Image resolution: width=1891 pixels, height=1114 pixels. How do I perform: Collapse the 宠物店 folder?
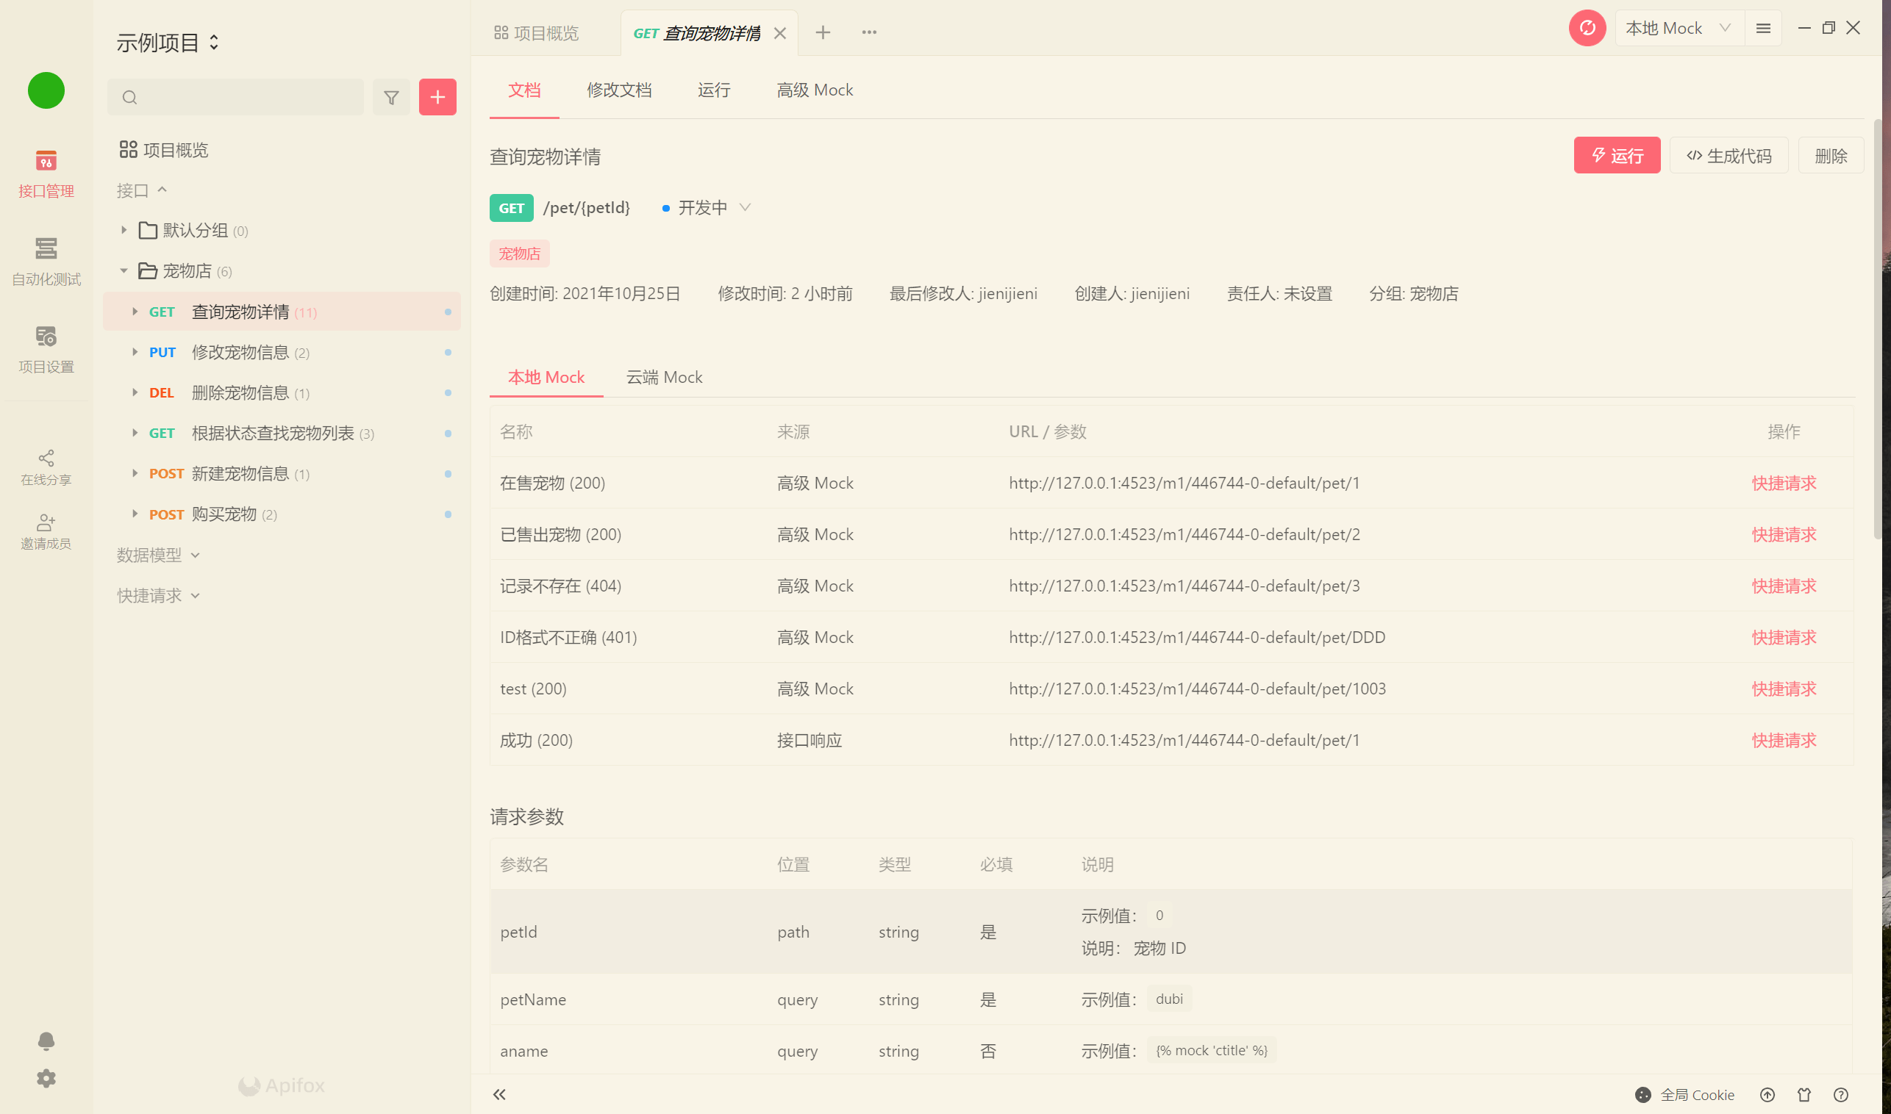125,271
